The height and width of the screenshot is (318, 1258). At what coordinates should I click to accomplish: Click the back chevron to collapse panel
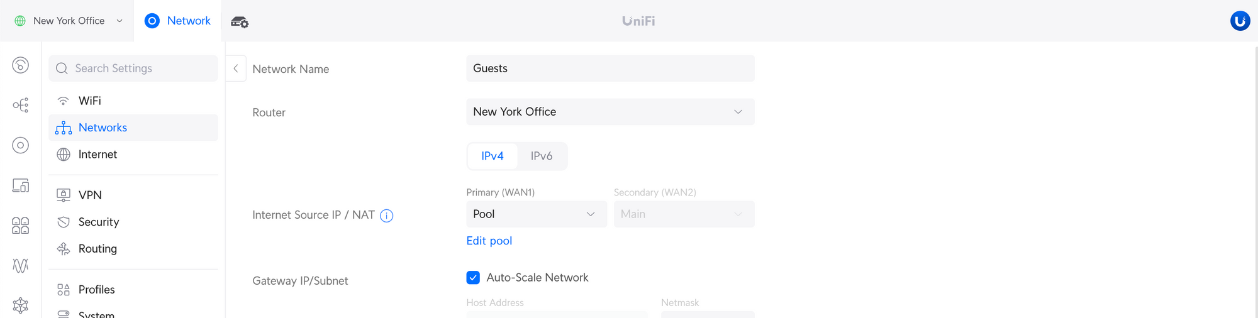(x=236, y=69)
